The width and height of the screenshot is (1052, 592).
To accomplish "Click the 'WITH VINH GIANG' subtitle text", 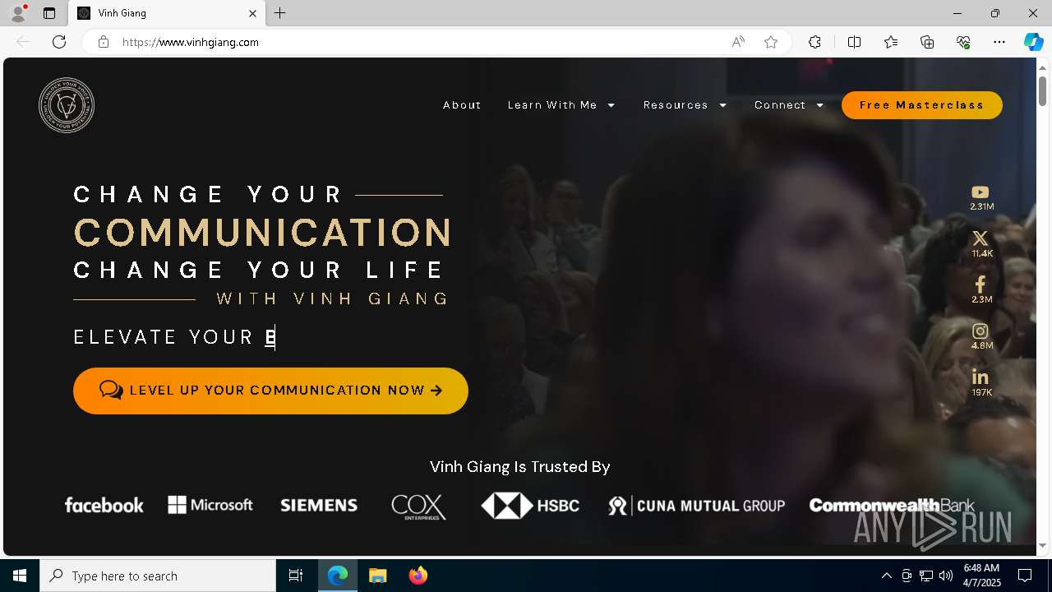I will coord(333,298).
